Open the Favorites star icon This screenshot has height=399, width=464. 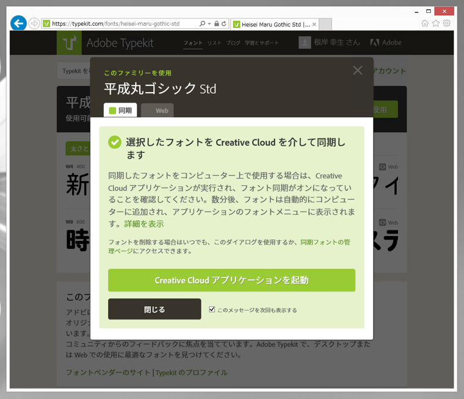pos(436,23)
